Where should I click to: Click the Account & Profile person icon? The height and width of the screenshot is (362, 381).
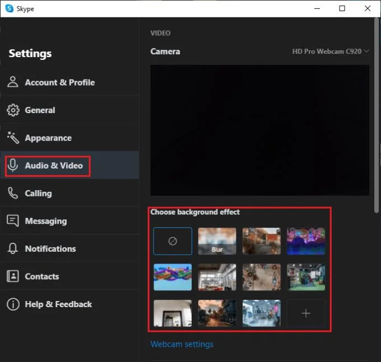(13, 82)
